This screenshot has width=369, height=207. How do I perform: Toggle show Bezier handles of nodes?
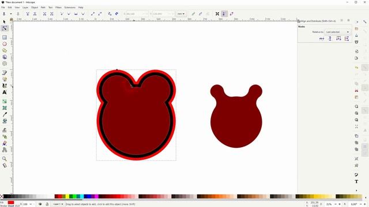point(224,14)
